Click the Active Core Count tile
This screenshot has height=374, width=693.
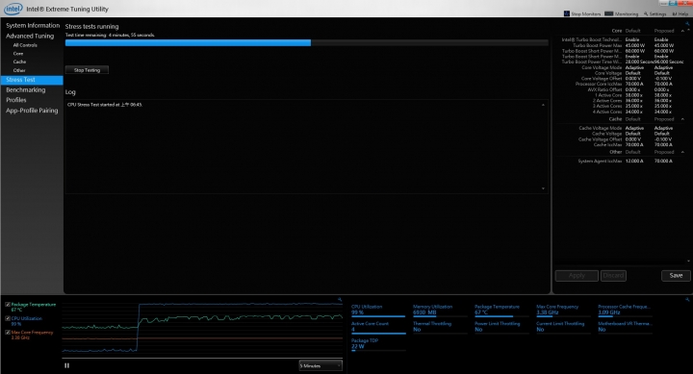click(378, 327)
